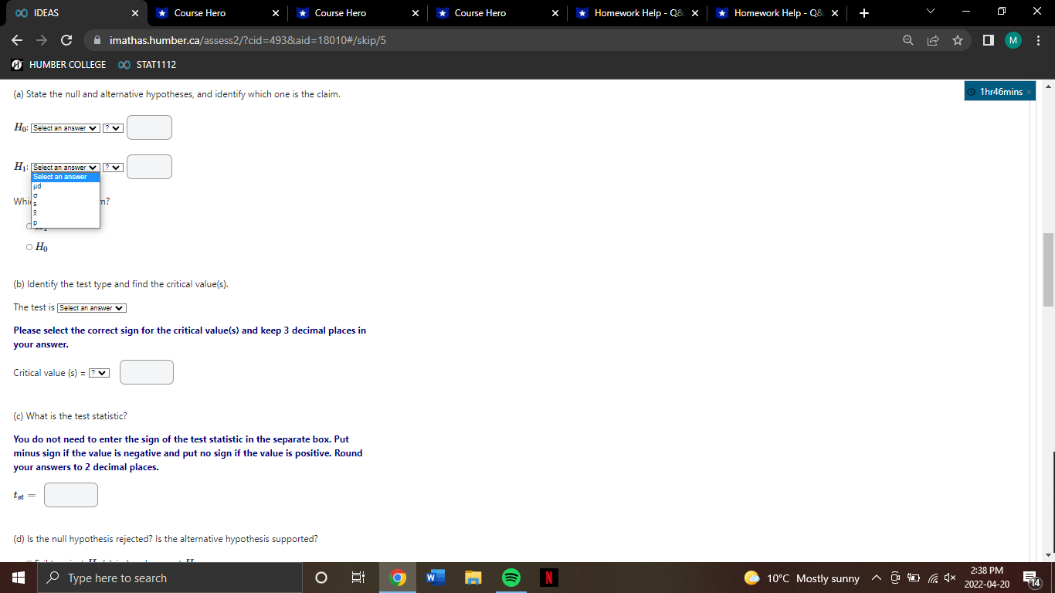Reload the imathas assessment page
Image resolution: width=1055 pixels, height=593 pixels.
[x=66, y=40]
